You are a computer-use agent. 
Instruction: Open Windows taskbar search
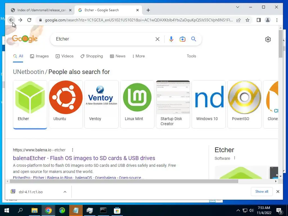point(20,210)
